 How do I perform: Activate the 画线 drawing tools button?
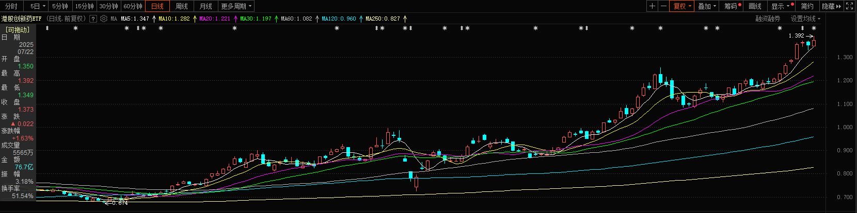click(x=755, y=6)
